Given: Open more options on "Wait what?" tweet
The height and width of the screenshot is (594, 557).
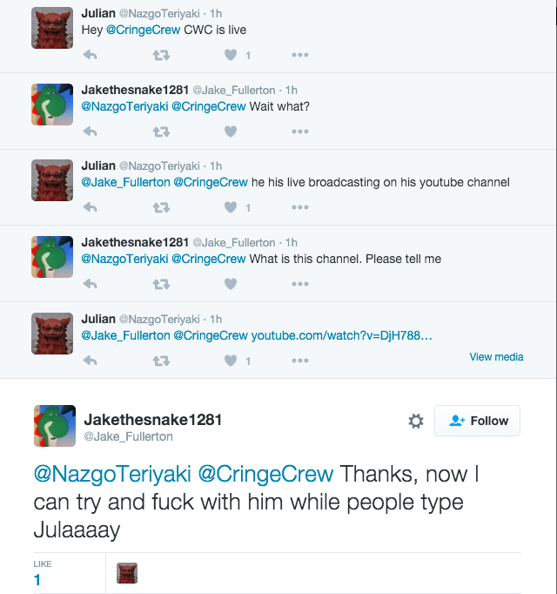Looking at the screenshot, I should pos(300,132).
